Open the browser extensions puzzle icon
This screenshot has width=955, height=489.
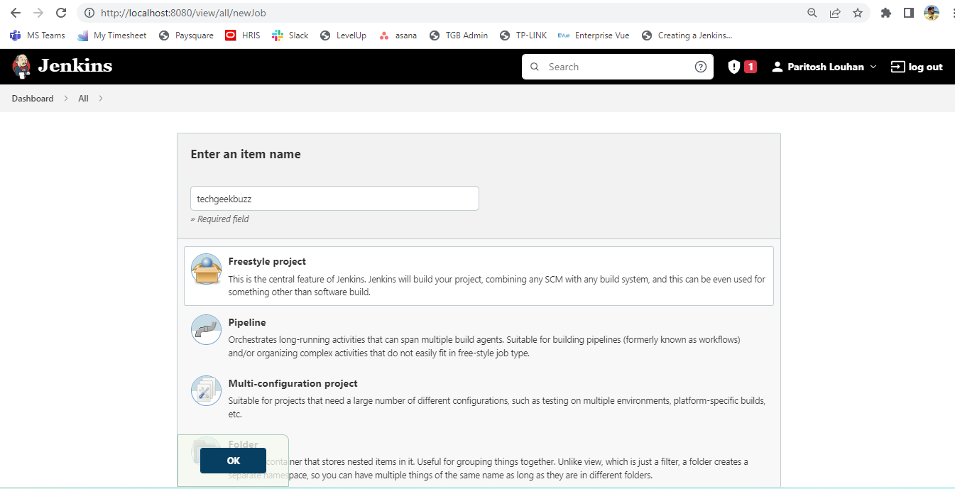pos(885,13)
